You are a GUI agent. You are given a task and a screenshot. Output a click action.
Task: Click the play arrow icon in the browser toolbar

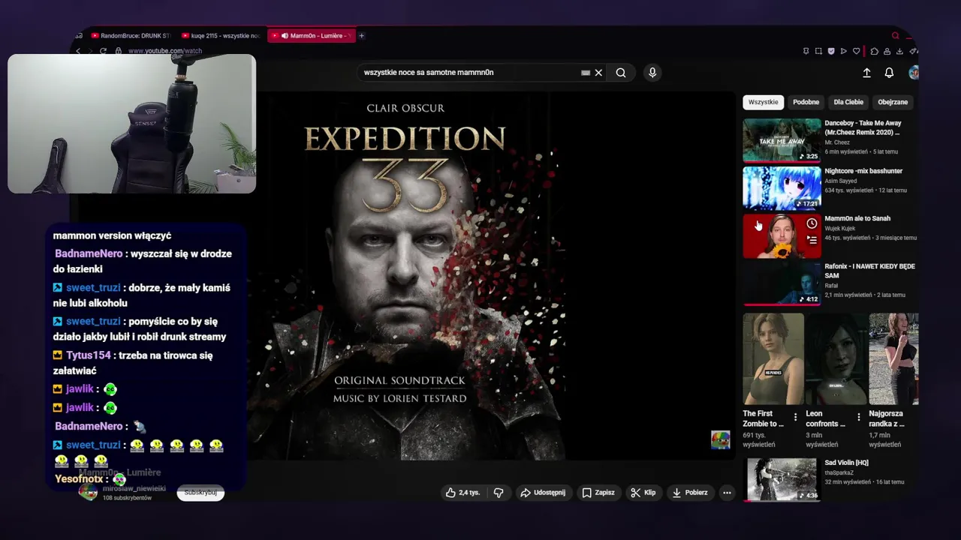pyautogui.click(x=843, y=51)
